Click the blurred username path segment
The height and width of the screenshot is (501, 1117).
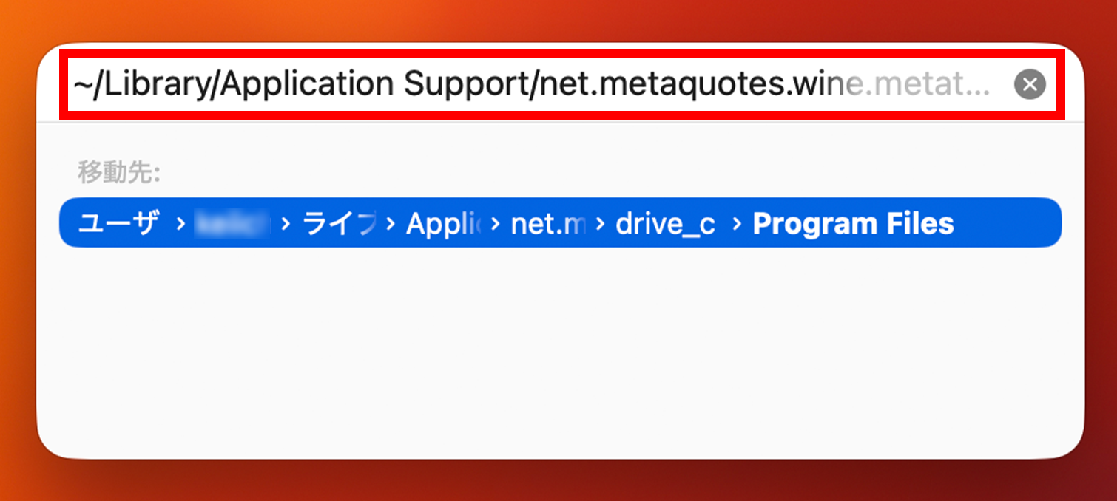[x=231, y=223]
